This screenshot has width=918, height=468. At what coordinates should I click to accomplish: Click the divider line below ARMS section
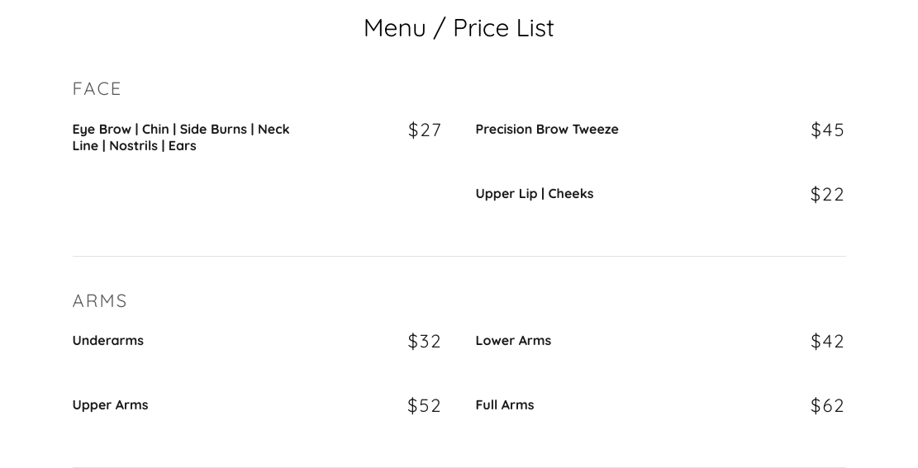point(459,466)
